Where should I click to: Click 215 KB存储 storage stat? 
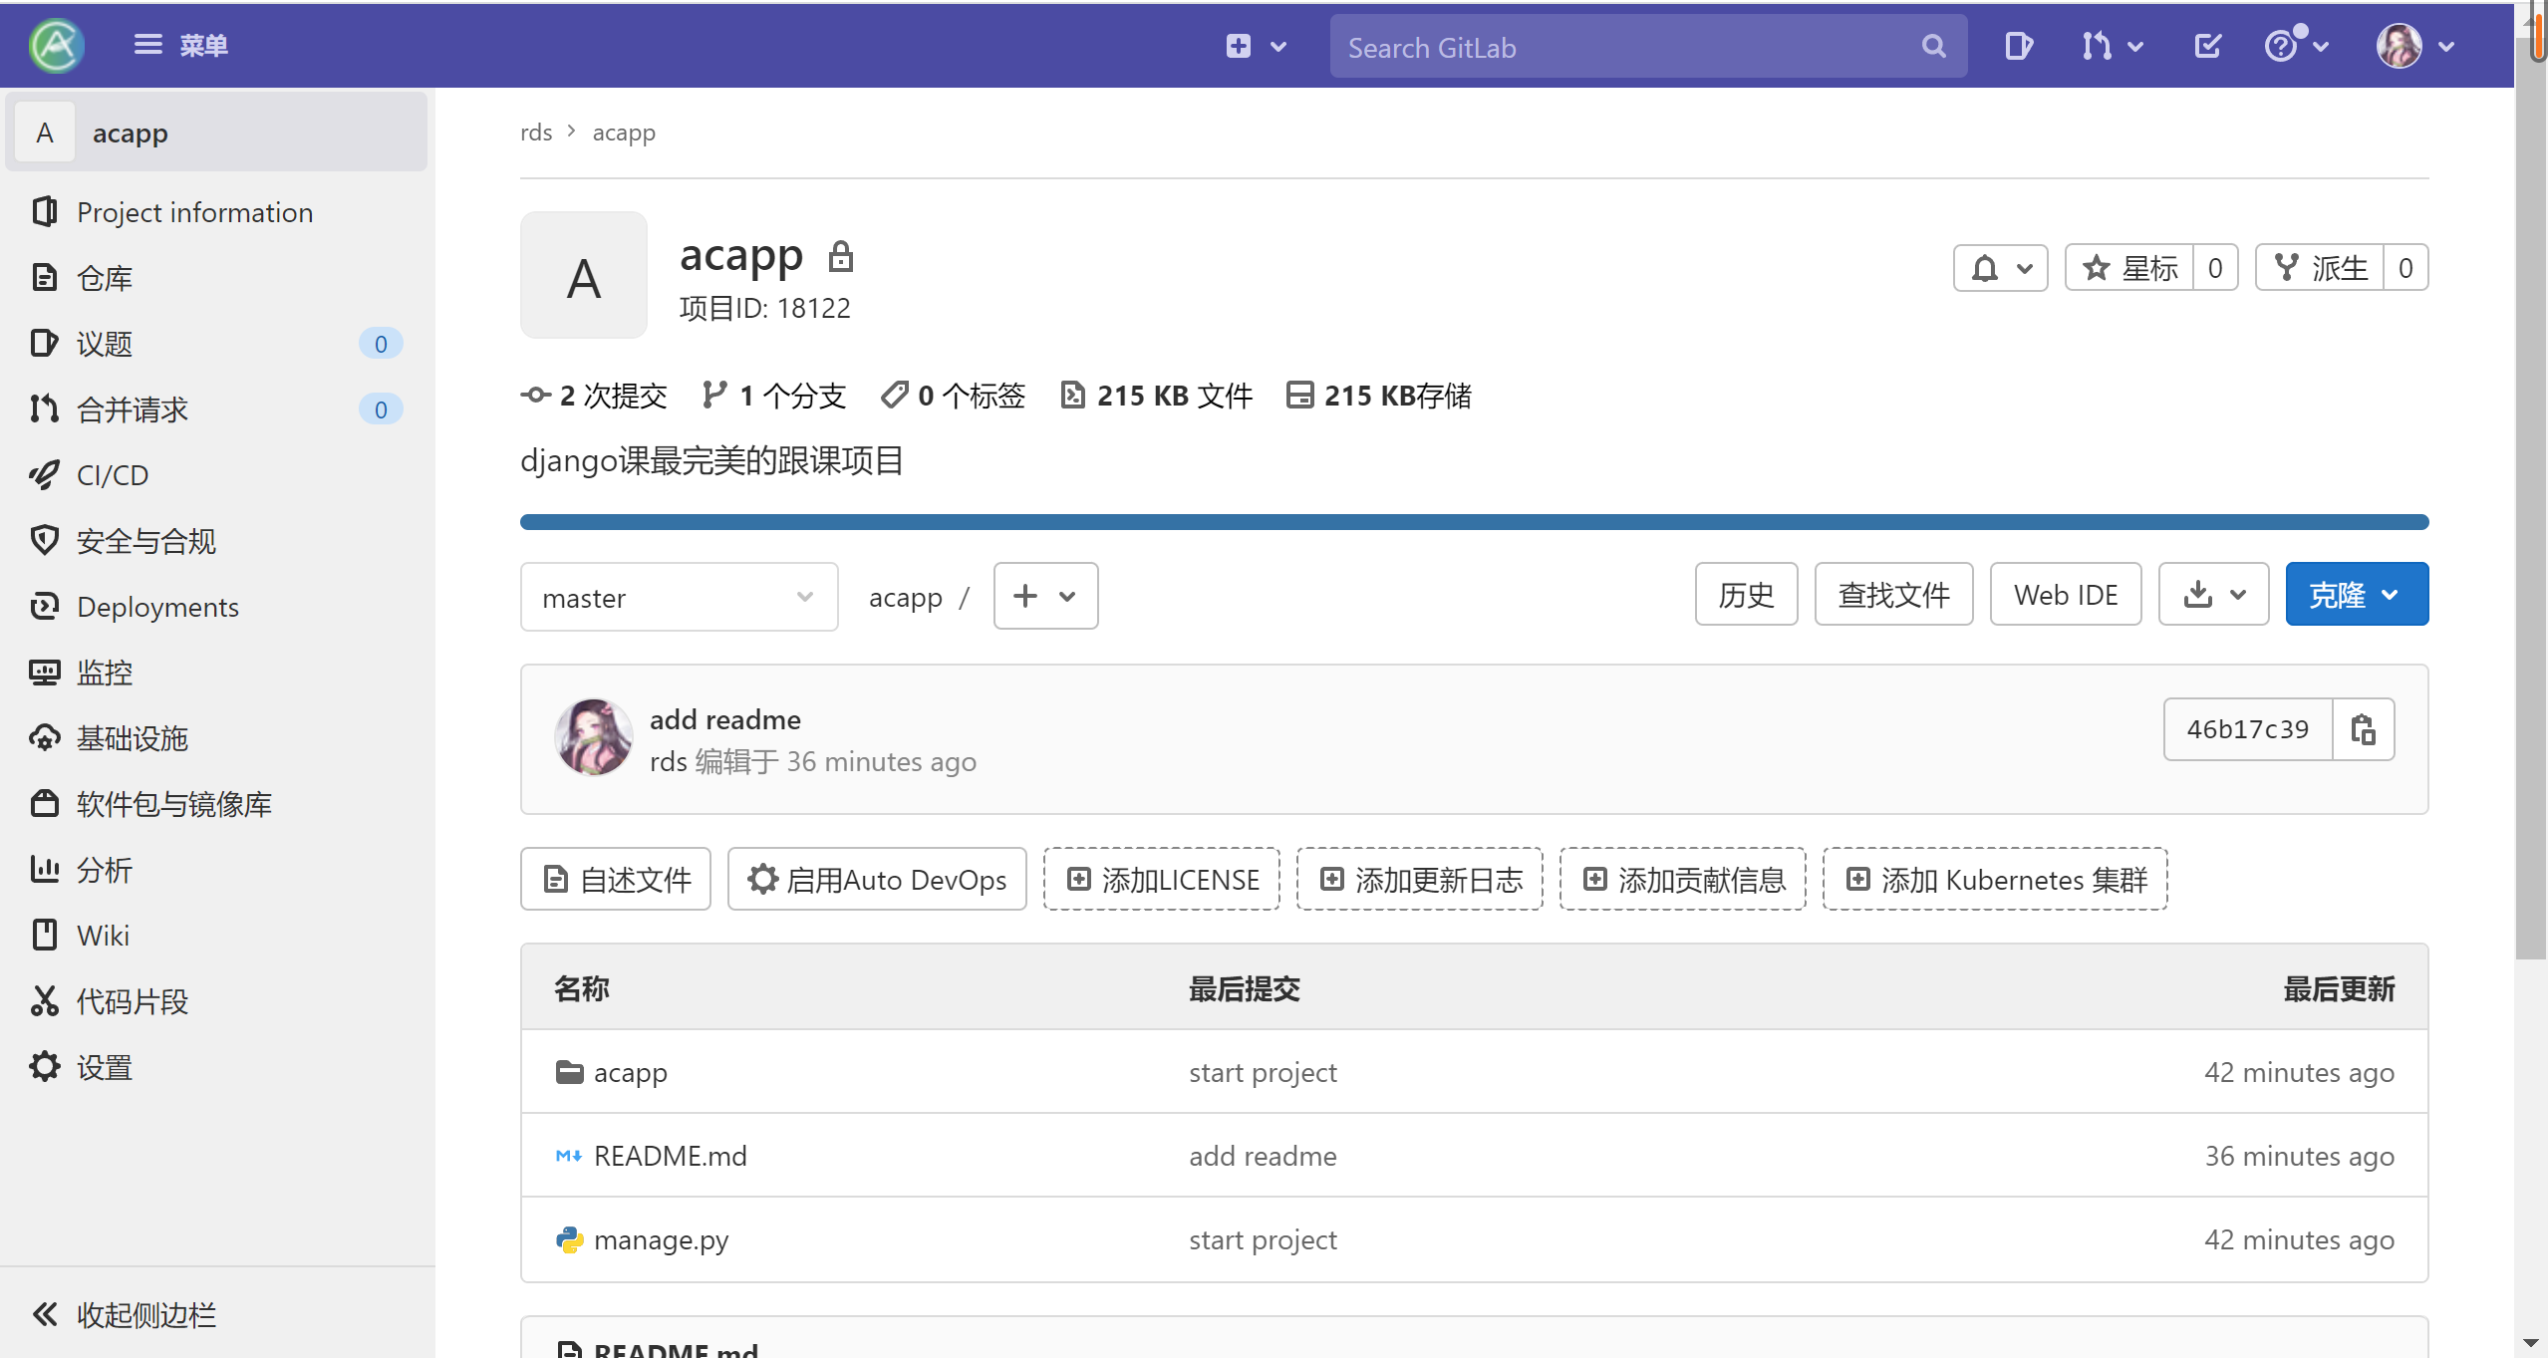pos(1379,396)
